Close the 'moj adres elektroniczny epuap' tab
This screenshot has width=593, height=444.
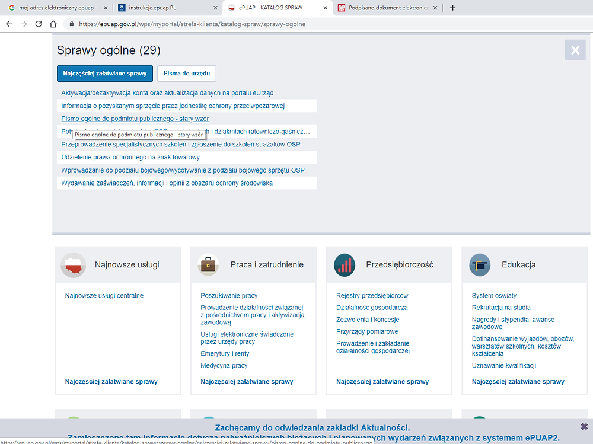[106, 8]
